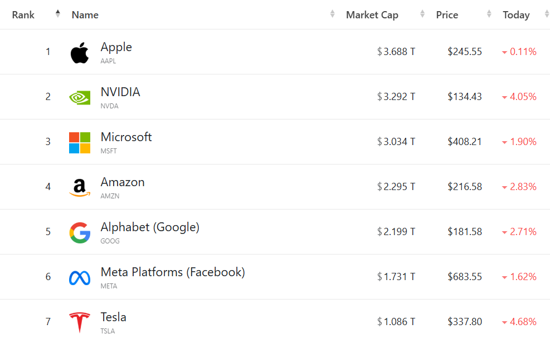Click the Microsoft four-square logo
The height and width of the screenshot is (344, 550).
(x=80, y=143)
